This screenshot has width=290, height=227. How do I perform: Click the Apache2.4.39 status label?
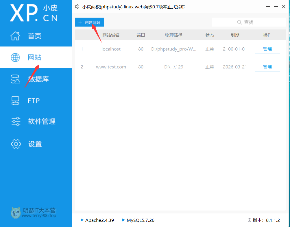pyautogui.click(x=99, y=220)
